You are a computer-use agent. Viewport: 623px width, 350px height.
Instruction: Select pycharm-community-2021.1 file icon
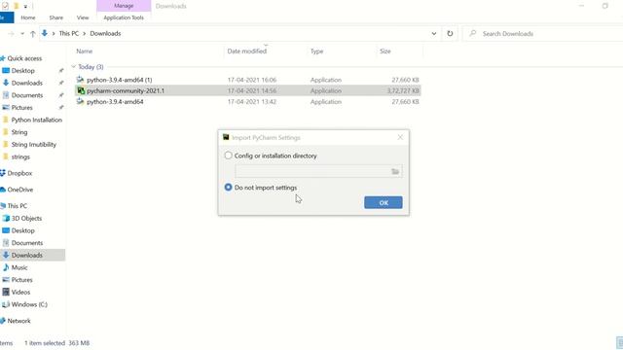coord(81,90)
